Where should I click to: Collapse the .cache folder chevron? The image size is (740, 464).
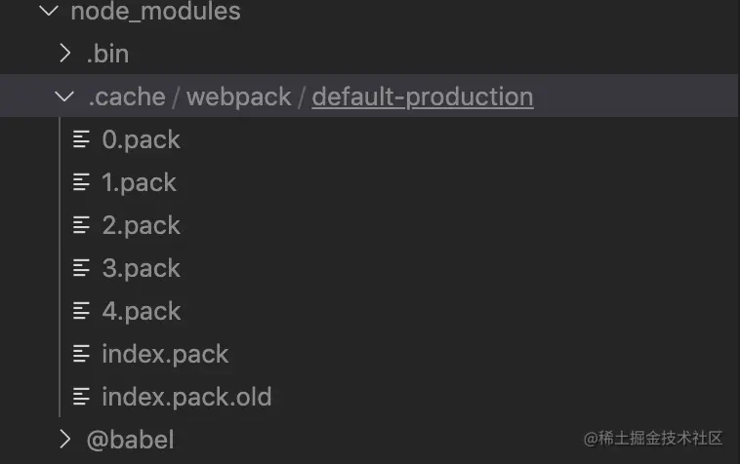tap(64, 97)
